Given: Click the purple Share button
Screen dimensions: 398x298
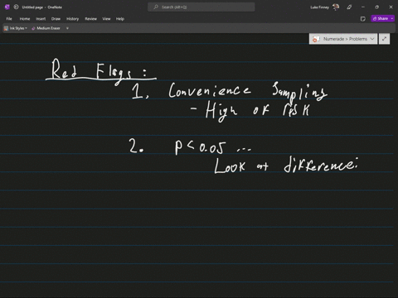Looking at the screenshot, I should tap(381, 18).
